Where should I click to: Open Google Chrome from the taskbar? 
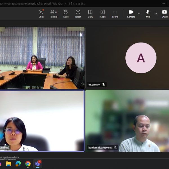pos(28,164)
